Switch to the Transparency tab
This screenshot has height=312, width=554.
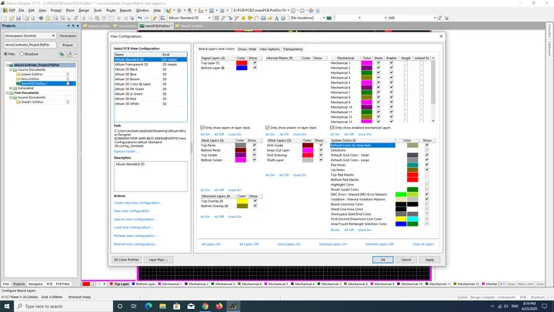tap(293, 49)
